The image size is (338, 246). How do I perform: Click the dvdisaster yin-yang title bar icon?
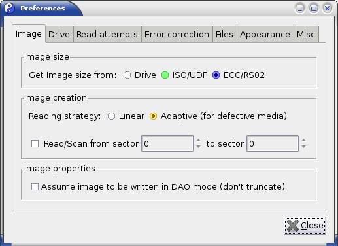click(x=9, y=9)
